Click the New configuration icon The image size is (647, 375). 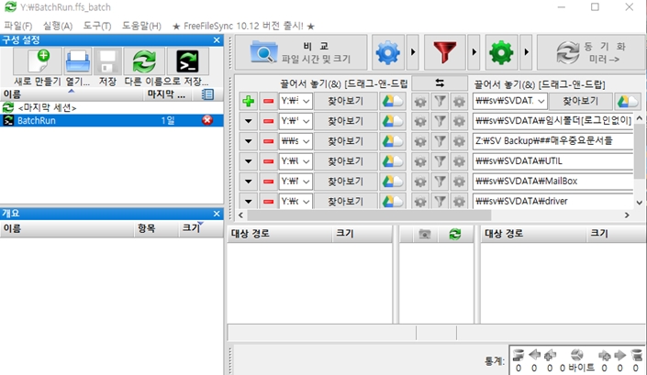point(38,61)
